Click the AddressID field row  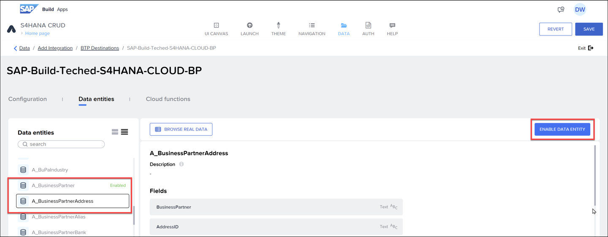(276, 227)
